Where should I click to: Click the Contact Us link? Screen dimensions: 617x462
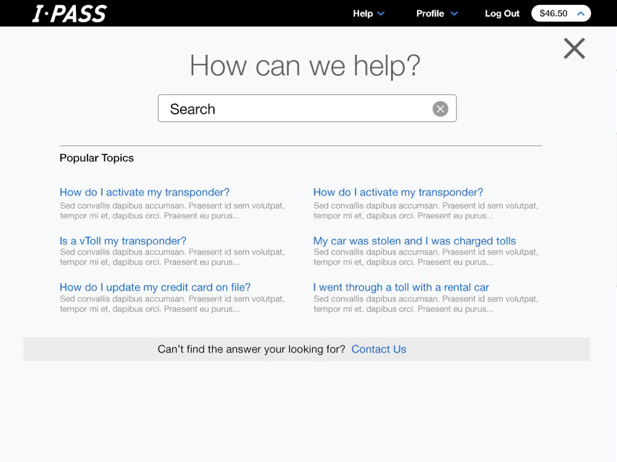[379, 349]
